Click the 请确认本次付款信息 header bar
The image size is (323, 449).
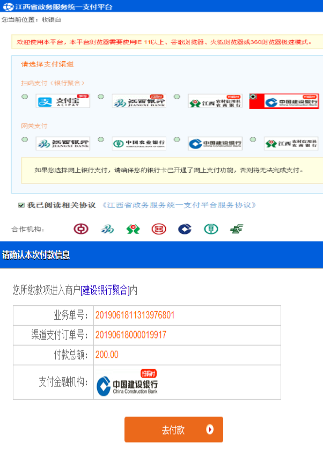tap(161, 255)
